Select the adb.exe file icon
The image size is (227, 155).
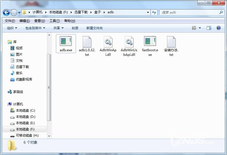(66, 41)
